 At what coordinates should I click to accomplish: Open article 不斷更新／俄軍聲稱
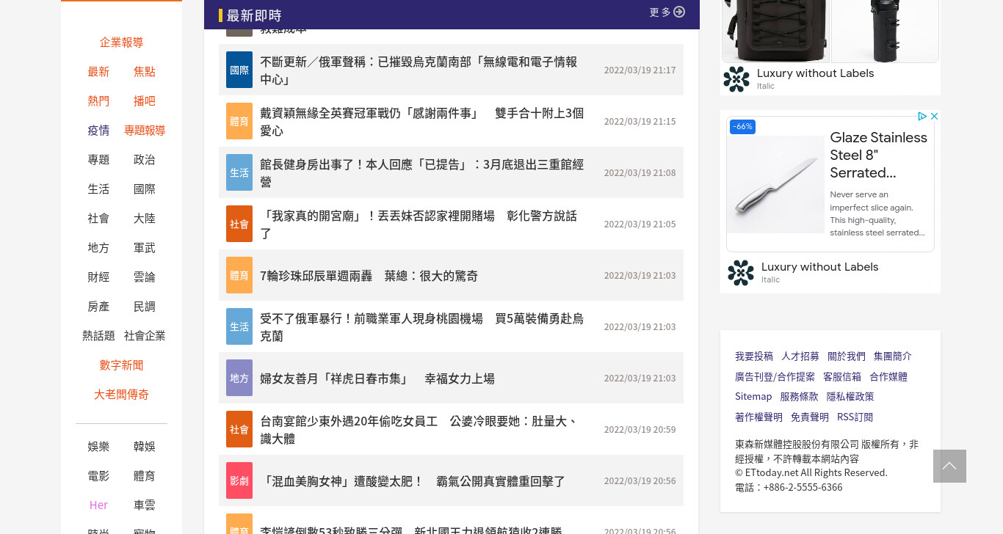pyautogui.click(x=419, y=70)
